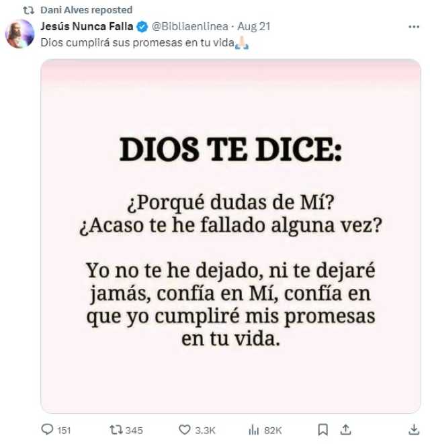This screenshot has height=444, width=430.
Task: Click the 345 reposts count
Action: (134, 431)
